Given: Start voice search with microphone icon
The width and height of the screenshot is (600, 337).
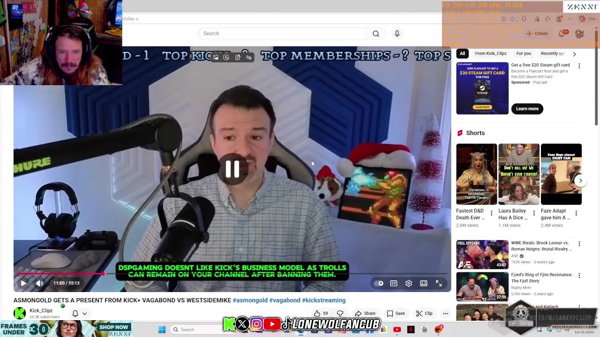Looking at the screenshot, I should 397,34.
